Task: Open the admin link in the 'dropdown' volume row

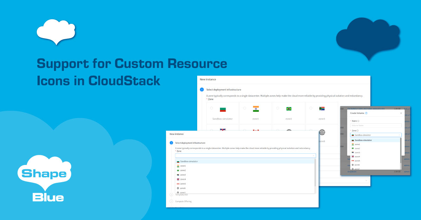Action: pyautogui.click(x=407, y=172)
